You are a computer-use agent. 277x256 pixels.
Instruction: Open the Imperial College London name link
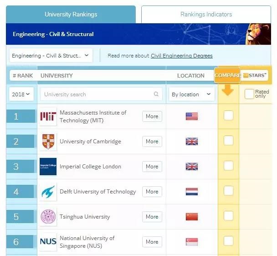90,167
